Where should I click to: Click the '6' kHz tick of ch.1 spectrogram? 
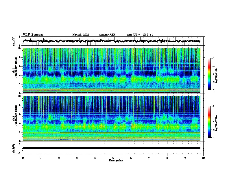coord(20,66)
